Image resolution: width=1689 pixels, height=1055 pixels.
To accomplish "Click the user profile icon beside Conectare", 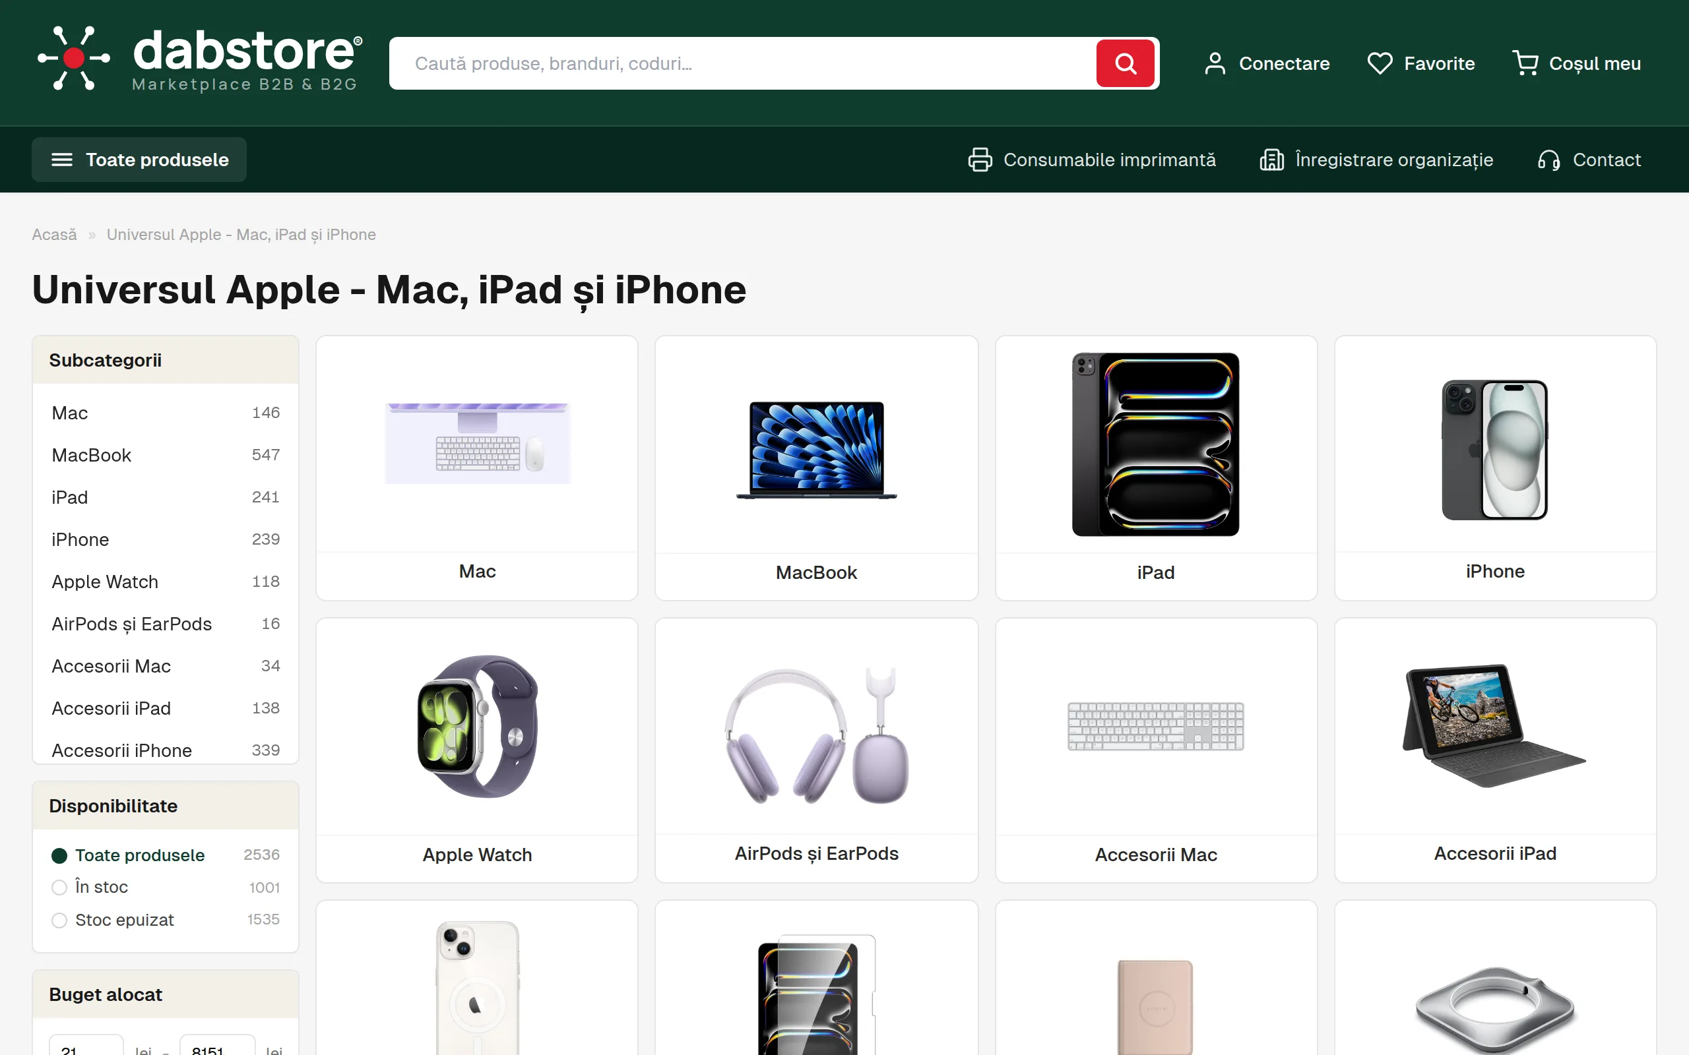I will [x=1215, y=63].
